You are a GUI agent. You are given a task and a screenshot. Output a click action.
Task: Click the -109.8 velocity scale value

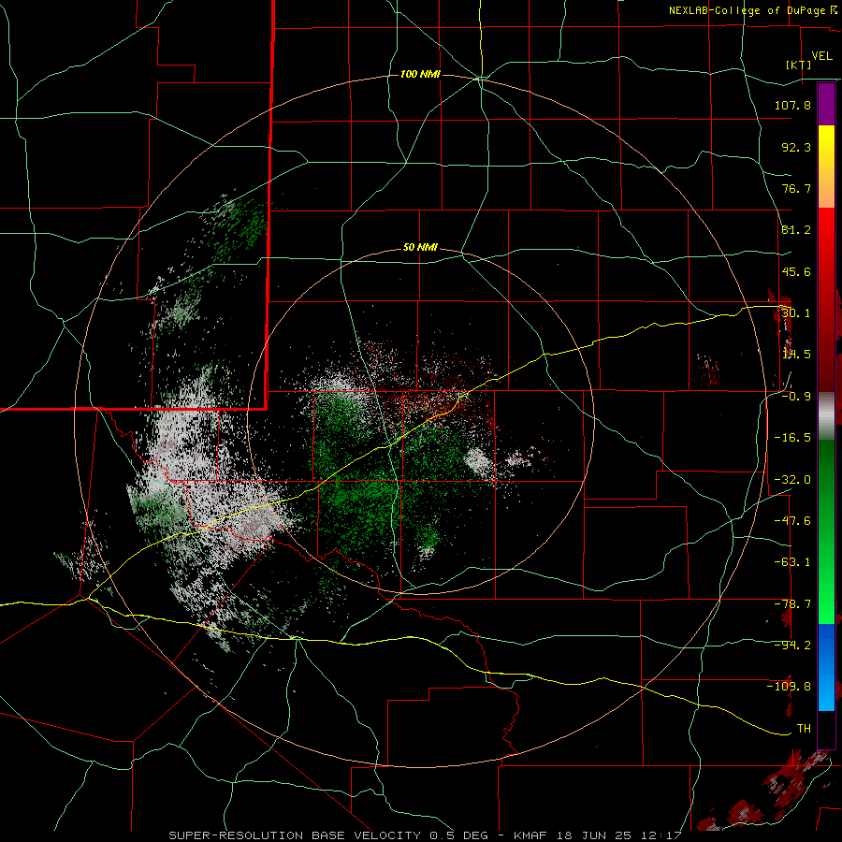click(789, 687)
